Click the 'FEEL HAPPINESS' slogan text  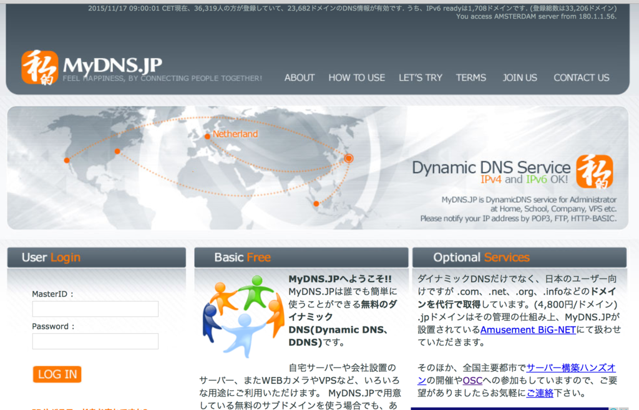pos(162,78)
